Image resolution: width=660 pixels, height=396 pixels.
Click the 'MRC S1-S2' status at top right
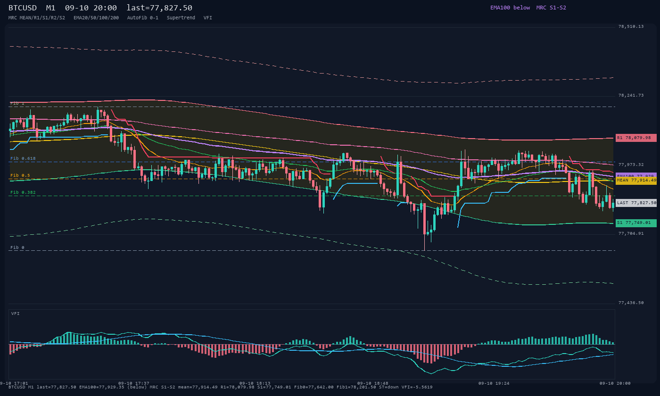551,8
